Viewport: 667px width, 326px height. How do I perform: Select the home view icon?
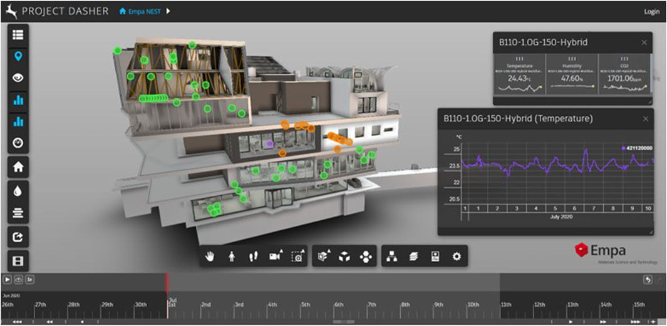tap(18, 167)
